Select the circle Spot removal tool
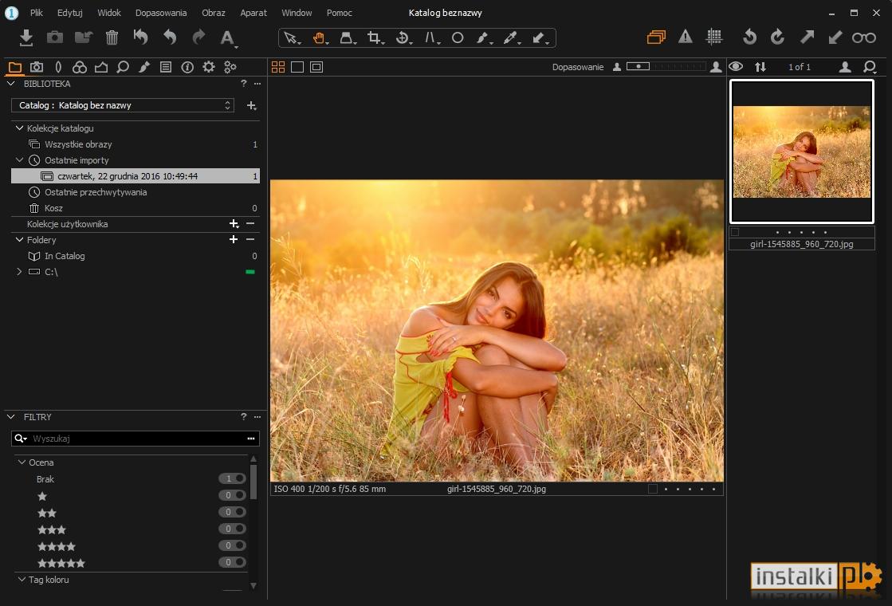Image resolution: width=892 pixels, height=606 pixels. 458,38
